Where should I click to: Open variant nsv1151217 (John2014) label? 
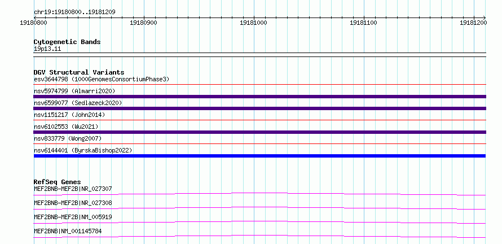[69, 115]
